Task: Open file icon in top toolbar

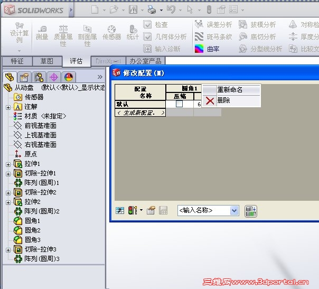Action: tap(114, 10)
